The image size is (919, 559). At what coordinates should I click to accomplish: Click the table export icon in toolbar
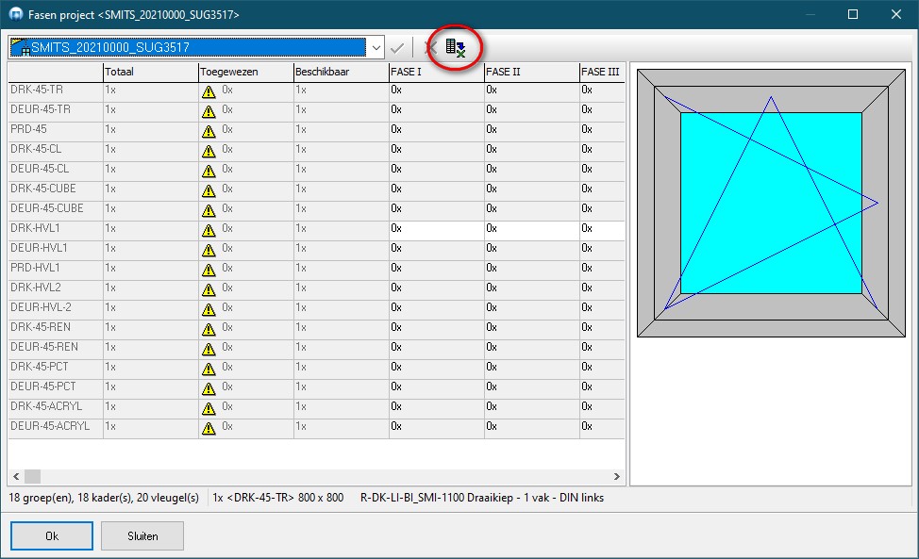point(456,47)
